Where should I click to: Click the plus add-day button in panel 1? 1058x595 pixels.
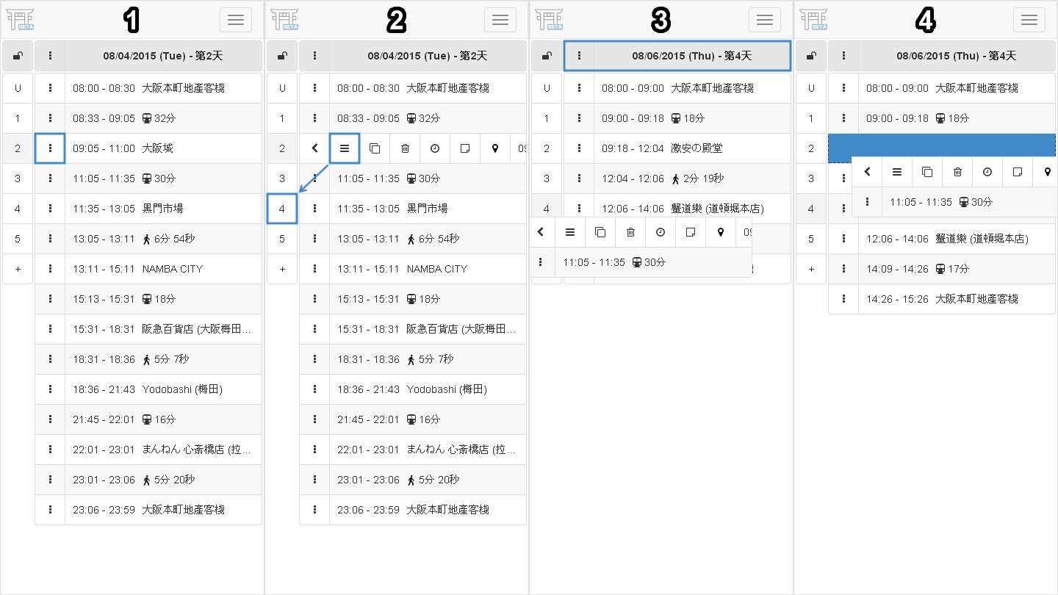[x=18, y=269]
